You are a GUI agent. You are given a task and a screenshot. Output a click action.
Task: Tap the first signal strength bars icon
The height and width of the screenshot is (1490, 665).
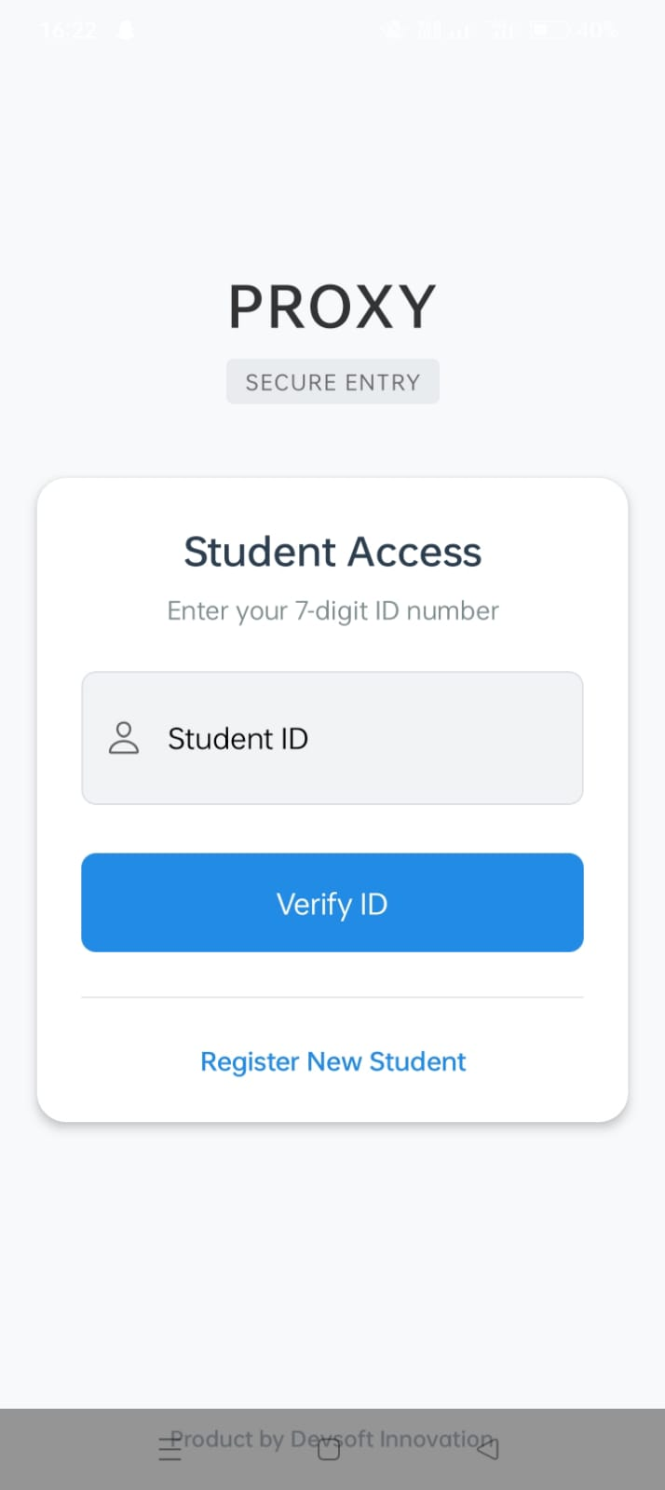(443, 30)
